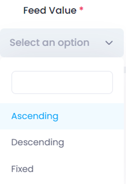This screenshot has height=184, width=126.
Task: Open the 'Select an option' dropdown
Action: tap(62, 43)
